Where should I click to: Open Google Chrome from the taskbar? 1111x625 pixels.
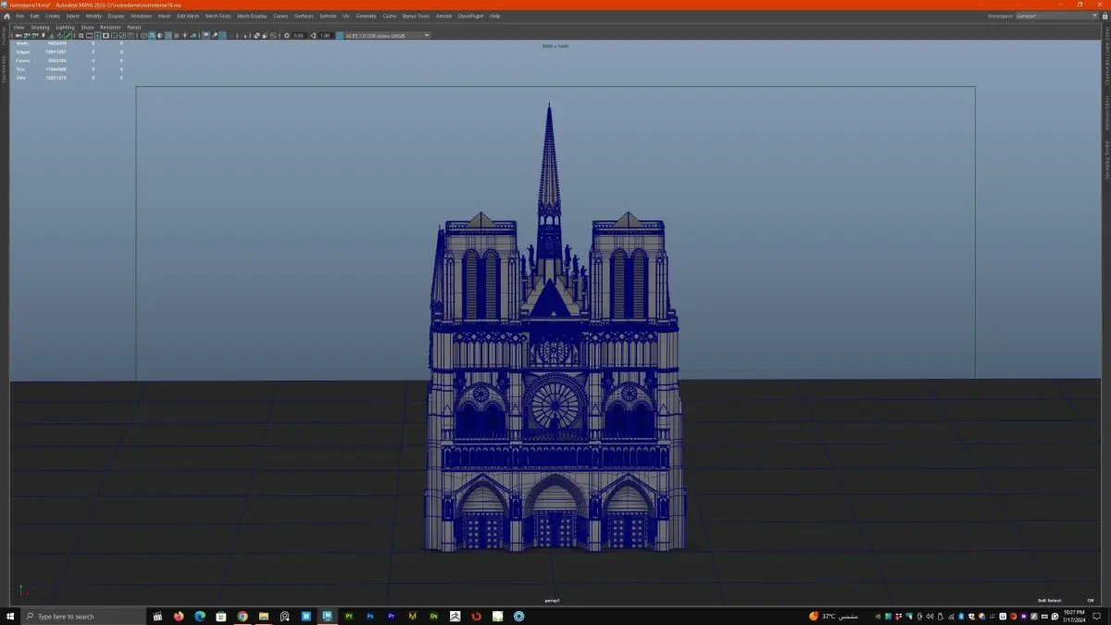point(243,616)
